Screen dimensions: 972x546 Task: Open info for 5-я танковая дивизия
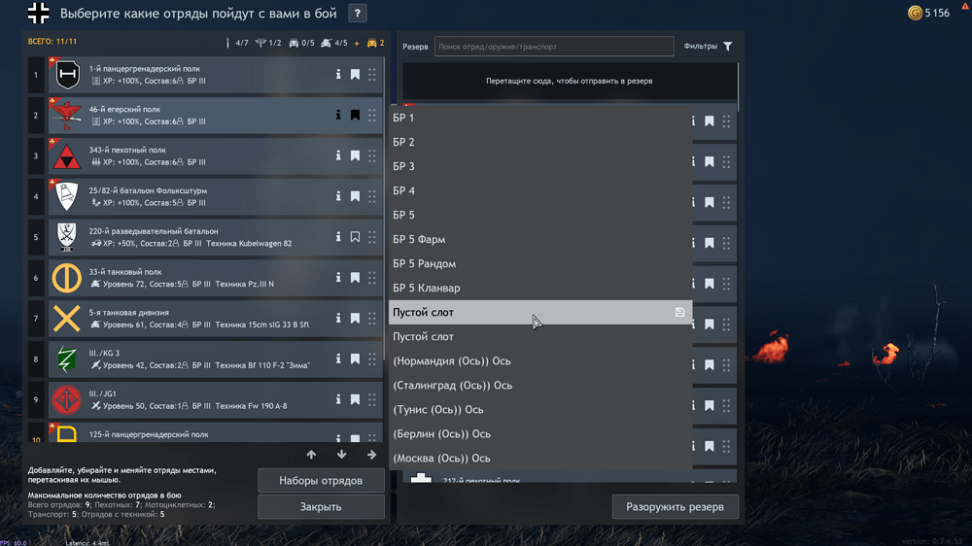click(338, 318)
